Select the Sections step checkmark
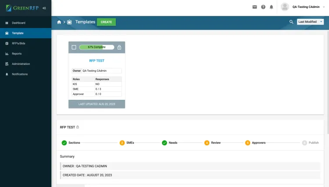329x187 pixels. point(64,143)
